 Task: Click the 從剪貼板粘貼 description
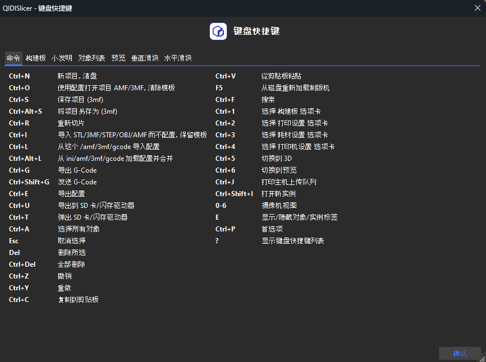tap(281, 76)
